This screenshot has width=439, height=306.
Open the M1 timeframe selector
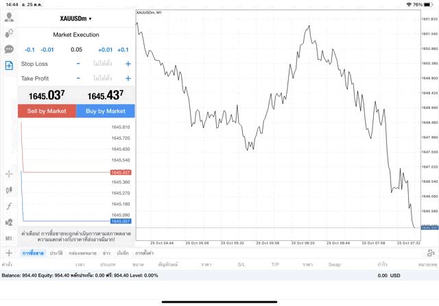(9, 238)
